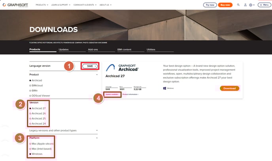Choose Mac (Intel-based) platform

[x=40, y=149]
